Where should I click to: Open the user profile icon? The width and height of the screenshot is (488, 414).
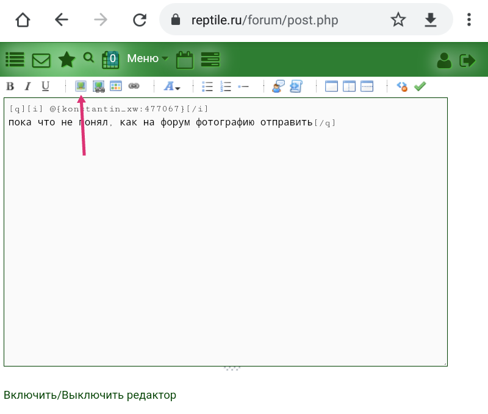tap(444, 60)
